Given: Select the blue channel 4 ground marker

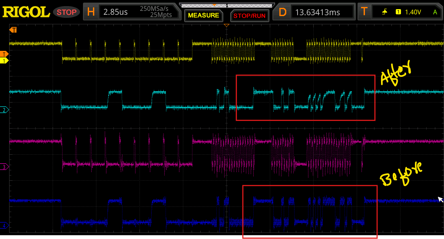Looking at the screenshot, I should pyautogui.click(x=4, y=226).
